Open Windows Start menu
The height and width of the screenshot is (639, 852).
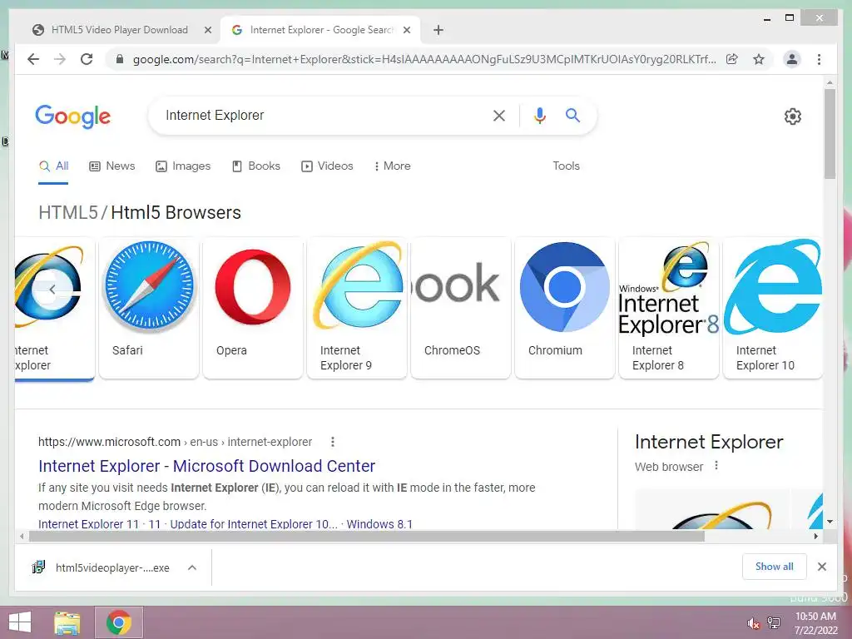[x=20, y=622]
